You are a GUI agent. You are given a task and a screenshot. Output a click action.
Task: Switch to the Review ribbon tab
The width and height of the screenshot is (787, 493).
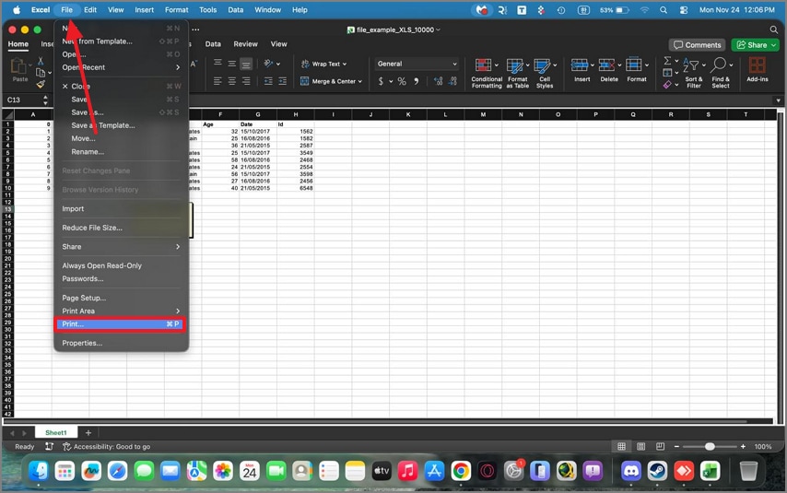pos(245,44)
